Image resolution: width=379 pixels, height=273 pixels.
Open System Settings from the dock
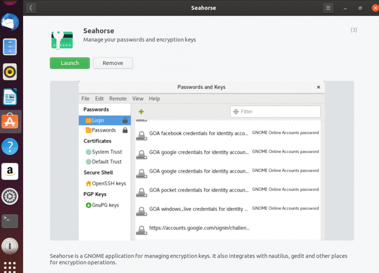click(x=10, y=197)
